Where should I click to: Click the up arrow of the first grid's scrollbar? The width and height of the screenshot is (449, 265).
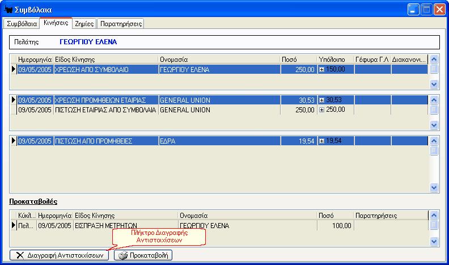pyautogui.click(x=434, y=60)
